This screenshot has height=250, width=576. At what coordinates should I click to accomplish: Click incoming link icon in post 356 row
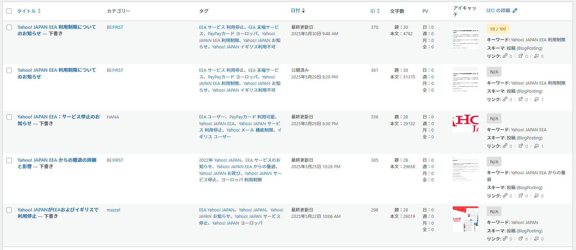tap(536, 146)
